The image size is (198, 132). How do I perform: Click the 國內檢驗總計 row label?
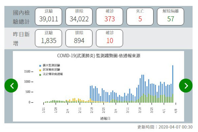[20, 16]
